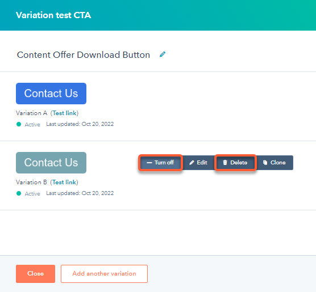Add another variation

pyautogui.click(x=104, y=274)
